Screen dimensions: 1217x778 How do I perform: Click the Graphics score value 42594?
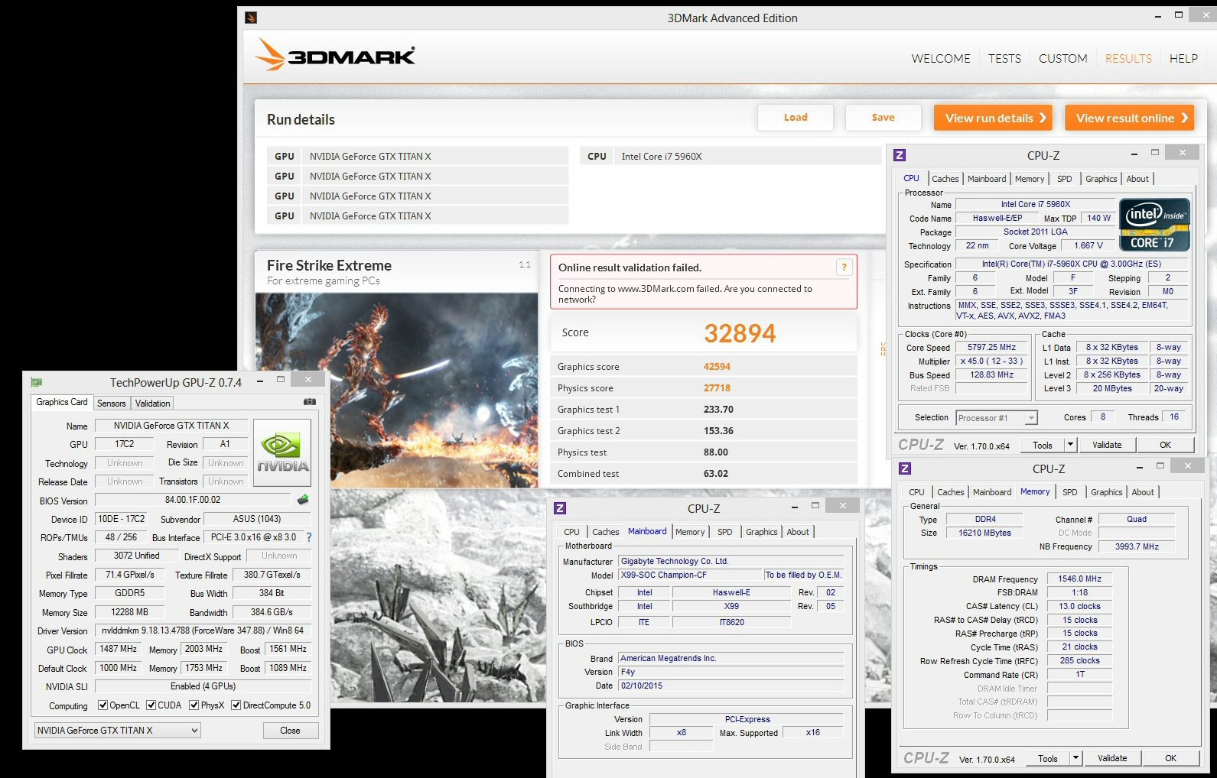coord(717,367)
